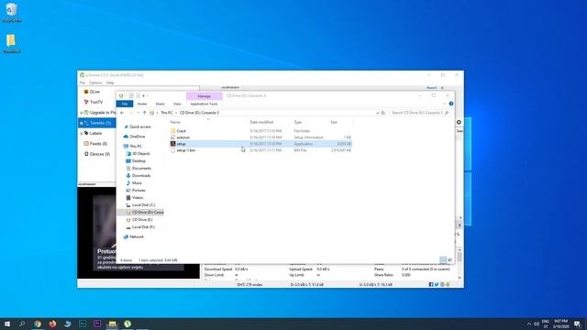This screenshot has width=587, height=330.
Task: Select Local Disk (C:) in the sidebar
Action: click(x=143, y=205)
